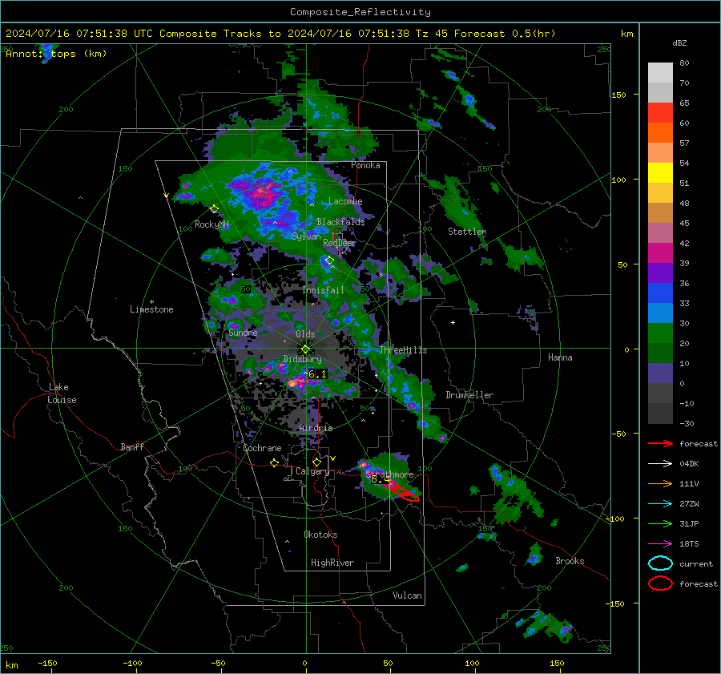Click the RockyMH label

tap(211, 224)
